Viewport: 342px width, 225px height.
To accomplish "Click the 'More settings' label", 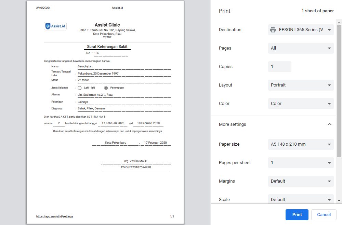I will [x=232, y=124].
